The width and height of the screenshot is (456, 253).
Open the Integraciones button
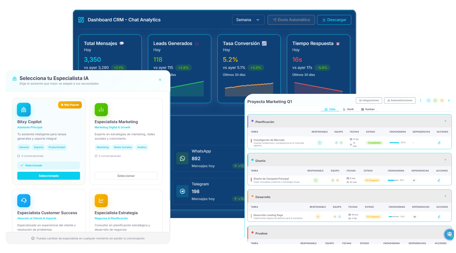(369, 101)
